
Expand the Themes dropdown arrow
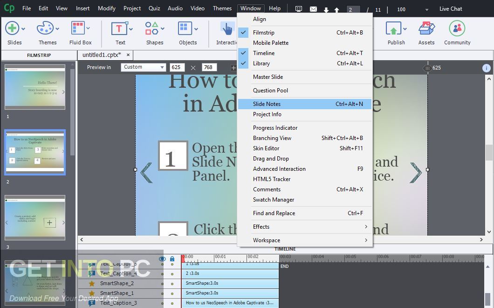(57, 29)
